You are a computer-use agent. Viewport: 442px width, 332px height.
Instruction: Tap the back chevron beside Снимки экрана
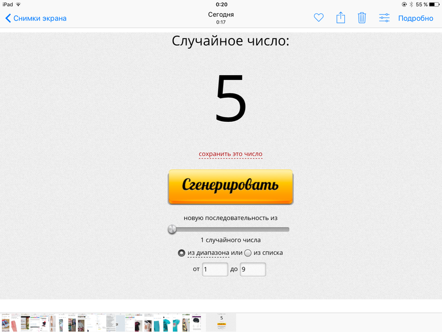(x=8, y=18)
